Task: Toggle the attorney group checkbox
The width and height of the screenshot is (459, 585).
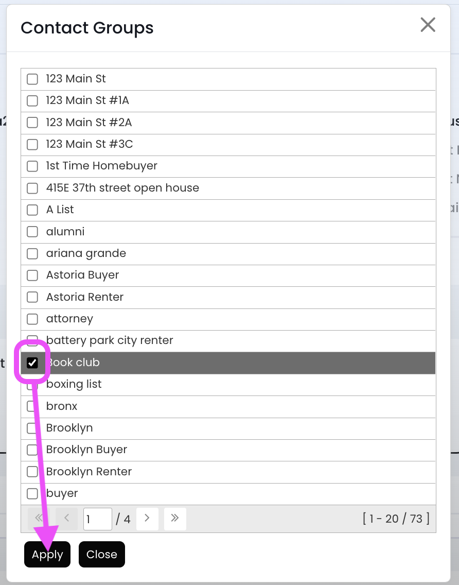Action: point(32,319)
